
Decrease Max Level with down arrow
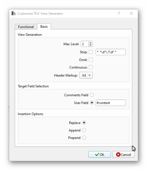pos(90,45)
